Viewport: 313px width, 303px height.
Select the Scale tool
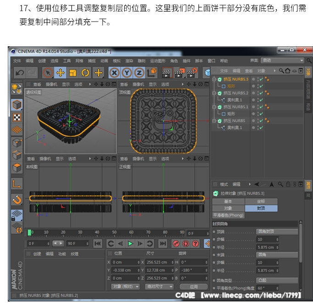pos(73,73)
